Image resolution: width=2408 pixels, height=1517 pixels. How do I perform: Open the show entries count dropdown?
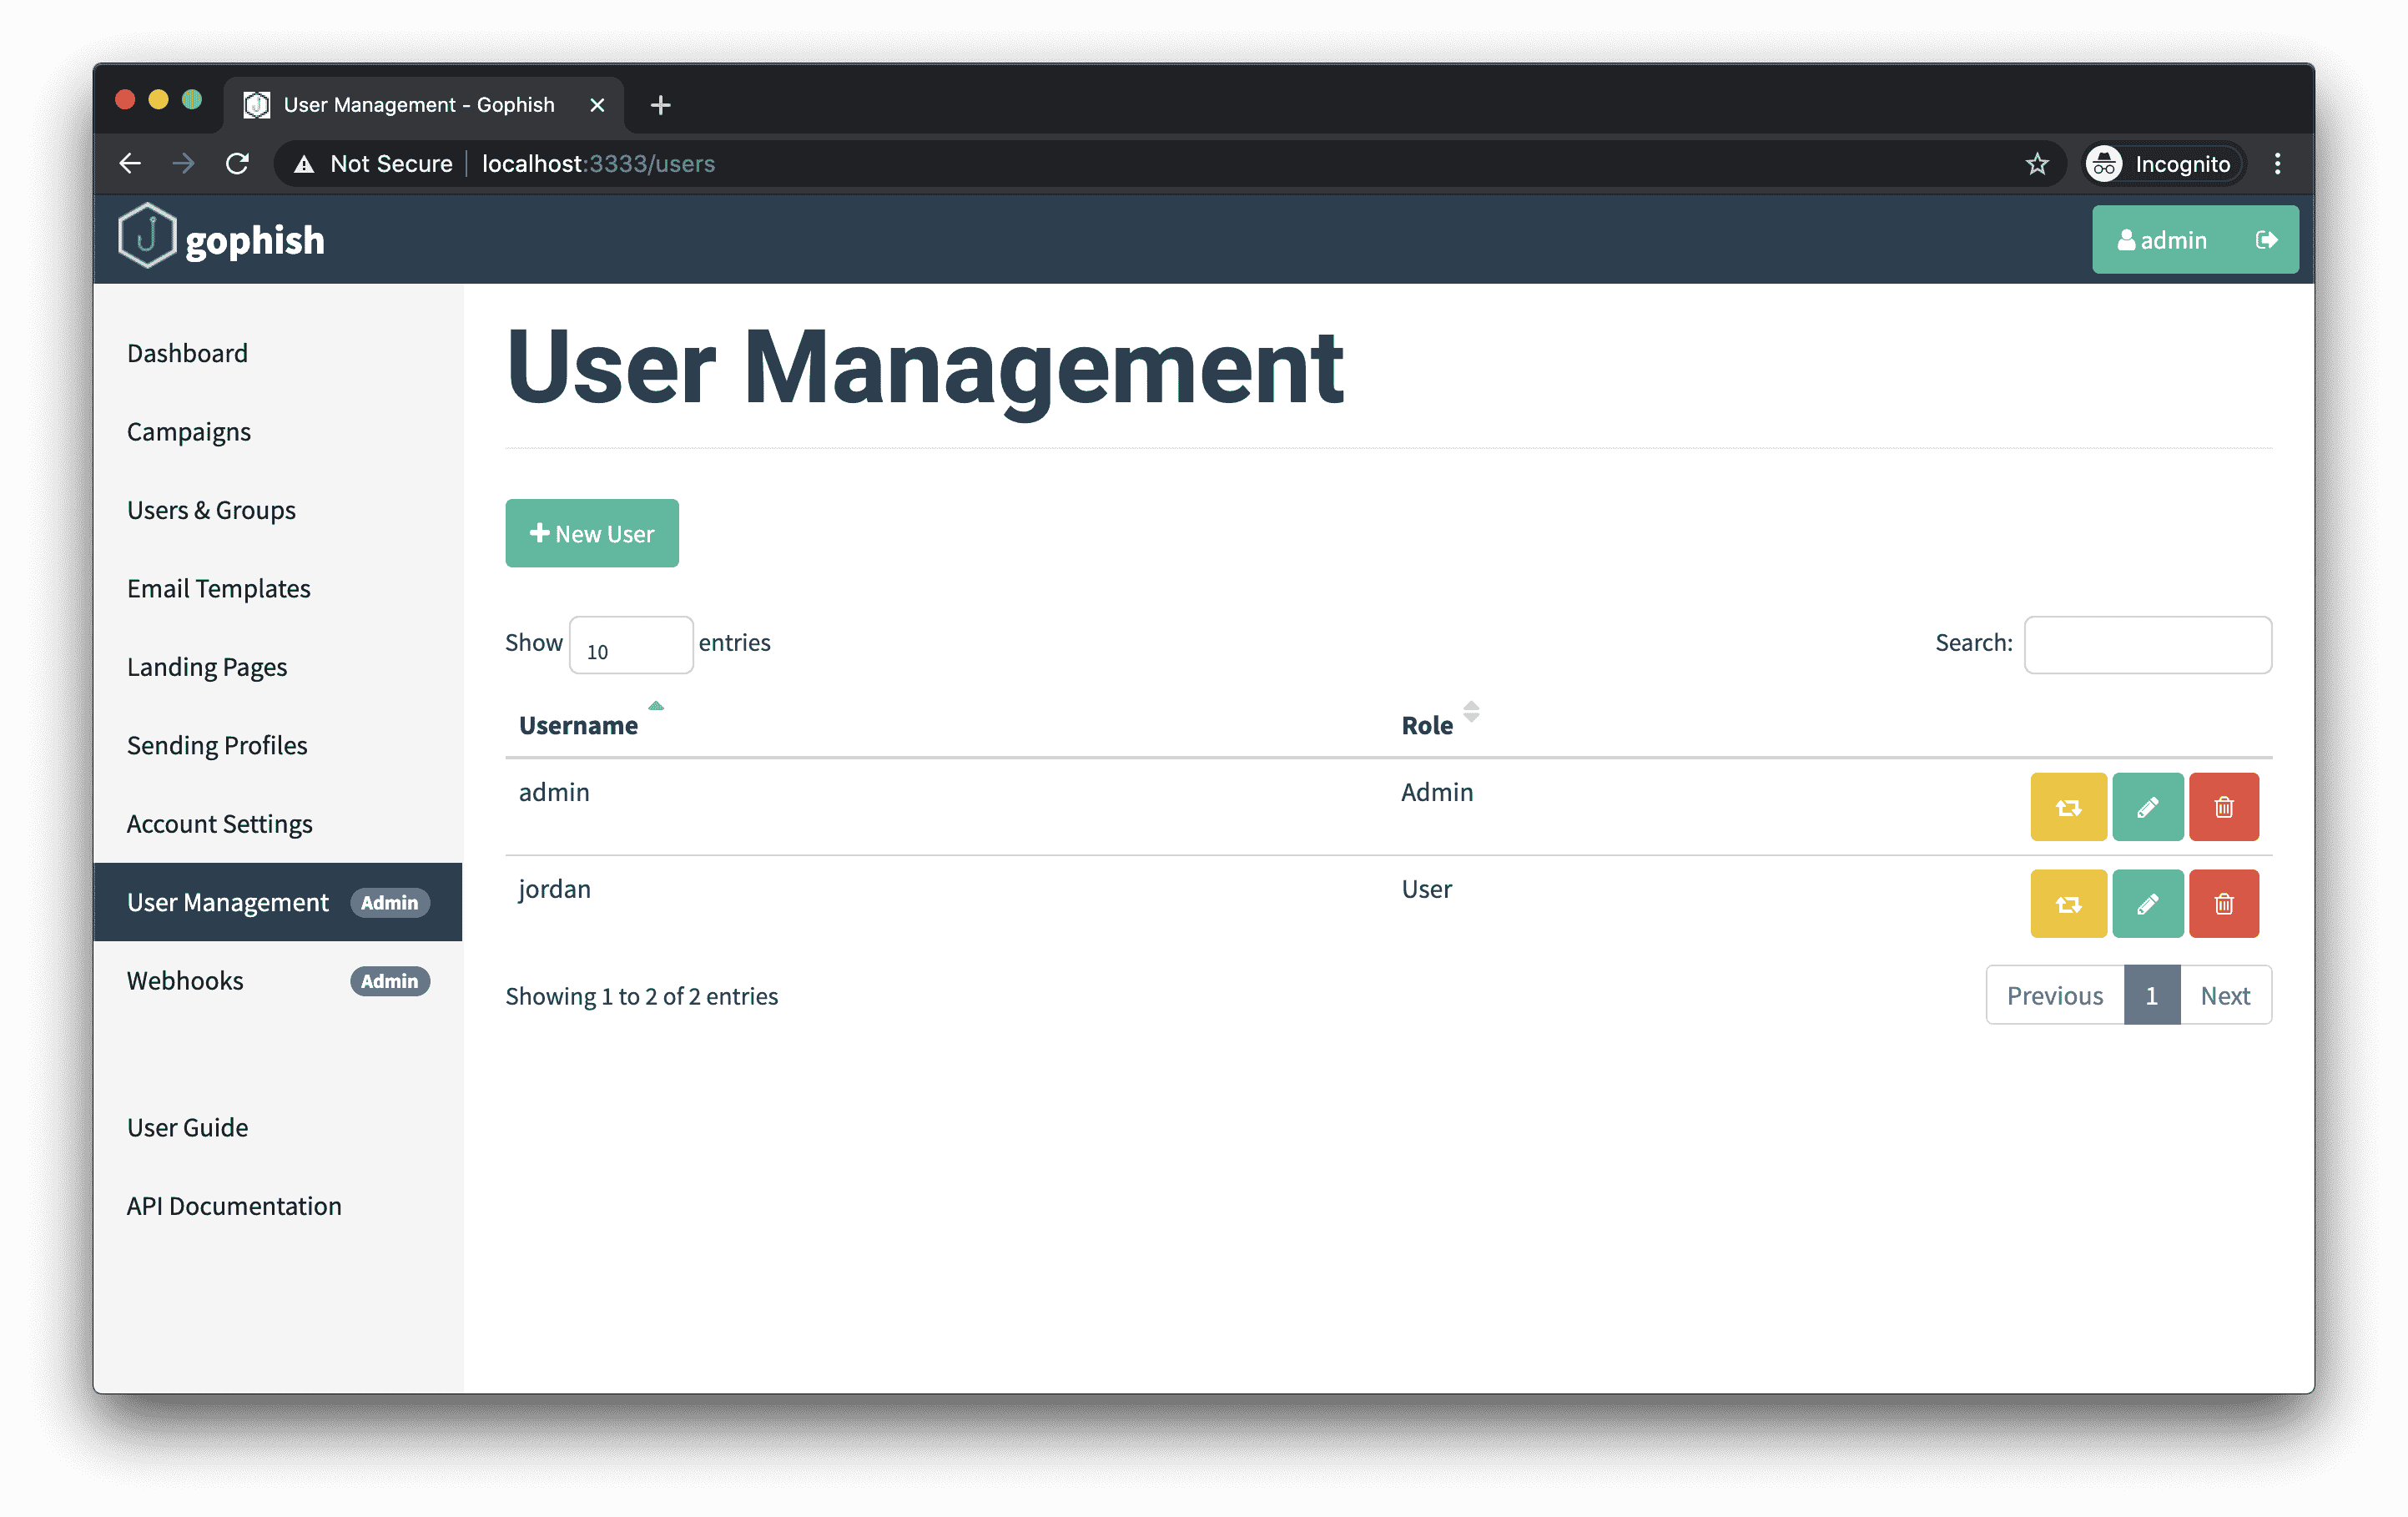[x=630, y=646]
